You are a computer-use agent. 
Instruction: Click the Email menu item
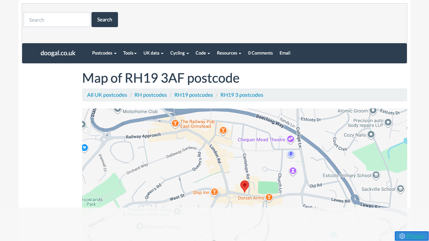point(285,53)
